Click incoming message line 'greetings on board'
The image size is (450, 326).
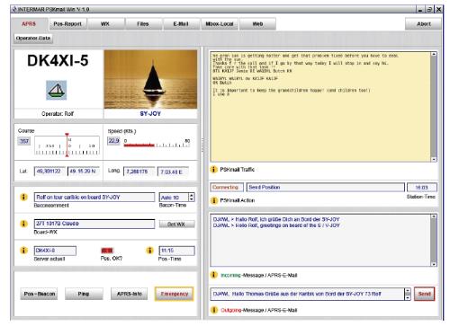coord(276,225)
